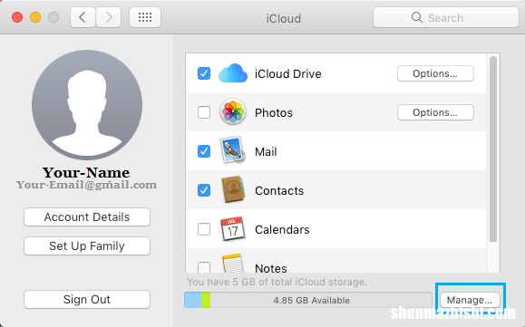Click the Your-Name account label

pos(86,172)
